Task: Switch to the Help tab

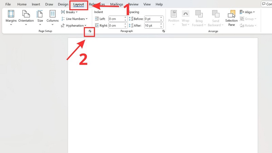Action: [x=159, y=4]
